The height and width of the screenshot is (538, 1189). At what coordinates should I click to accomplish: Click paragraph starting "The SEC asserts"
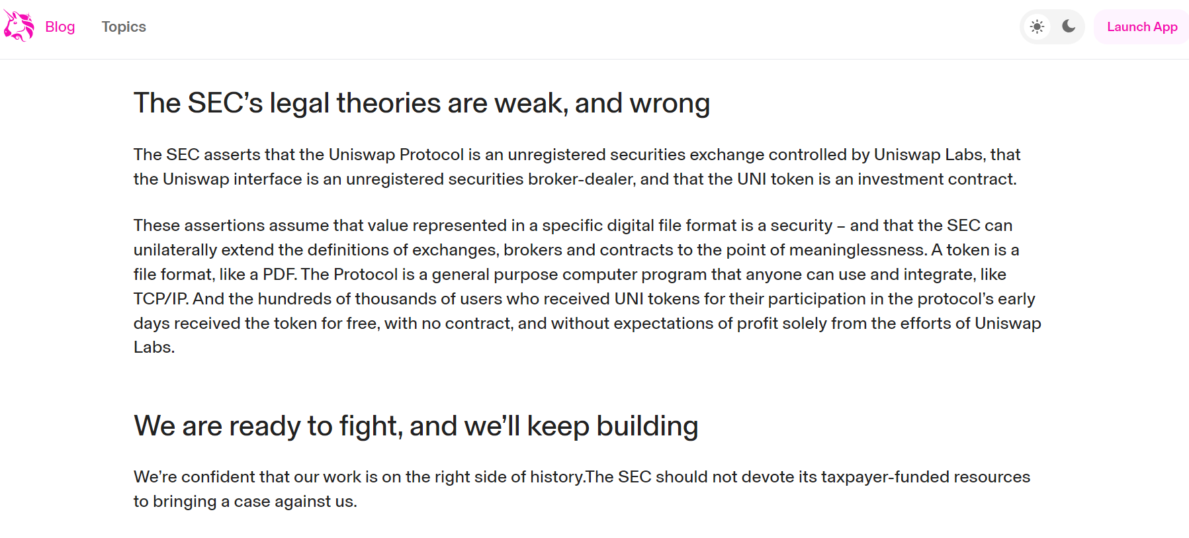click(576, 167)
